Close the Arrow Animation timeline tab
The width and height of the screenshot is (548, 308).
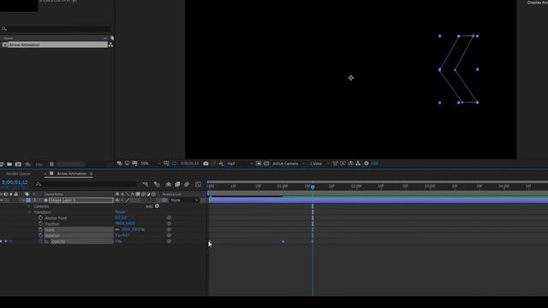coord(45,174)
